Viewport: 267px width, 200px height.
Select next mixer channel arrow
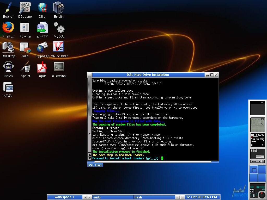click(x=253, y=191)
